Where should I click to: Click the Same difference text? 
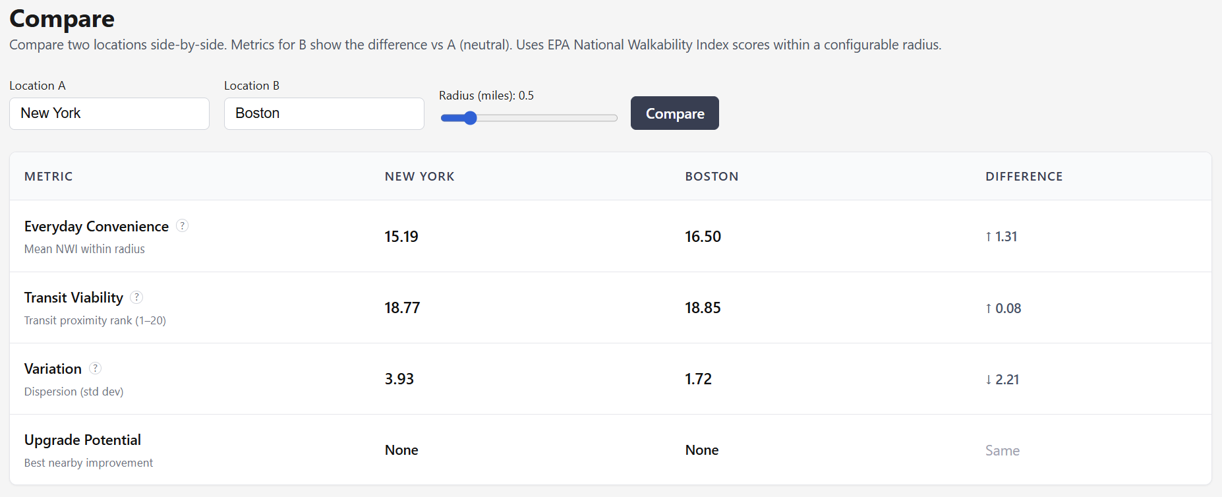pyautogui.click(x=1003, y=450)
